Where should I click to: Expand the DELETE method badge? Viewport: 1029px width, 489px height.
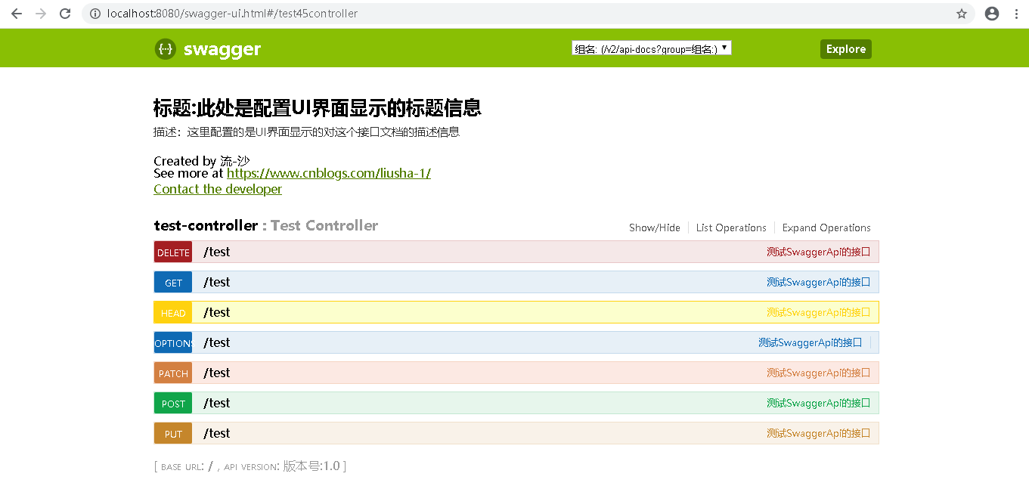point(173,252)
